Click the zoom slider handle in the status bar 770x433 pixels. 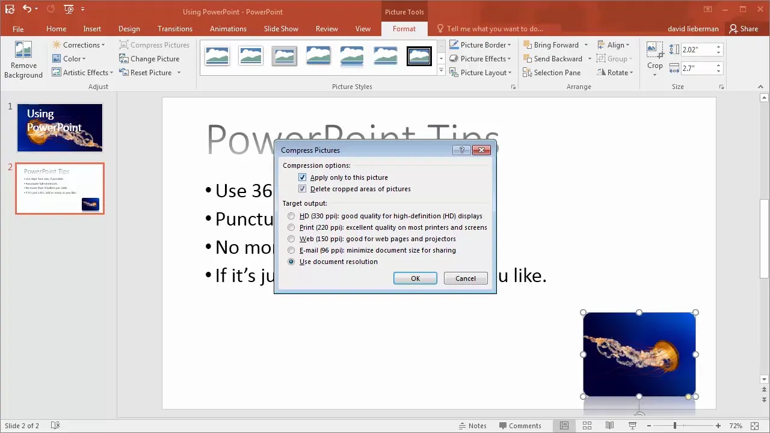(x=674, y=426)
